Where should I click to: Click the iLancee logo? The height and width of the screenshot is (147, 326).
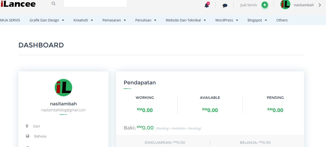18,4
